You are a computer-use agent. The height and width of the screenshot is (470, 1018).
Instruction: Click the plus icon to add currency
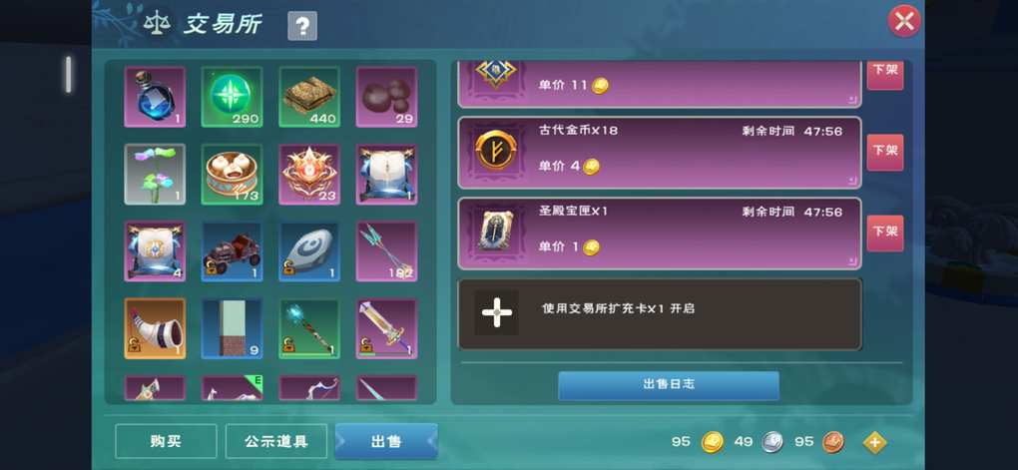click(874, 442)
